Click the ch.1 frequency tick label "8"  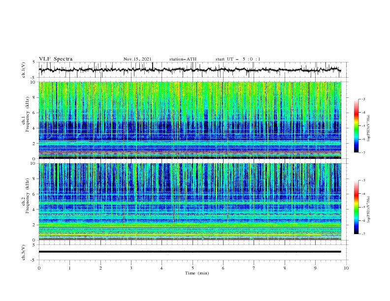click(x=35, y=97)
